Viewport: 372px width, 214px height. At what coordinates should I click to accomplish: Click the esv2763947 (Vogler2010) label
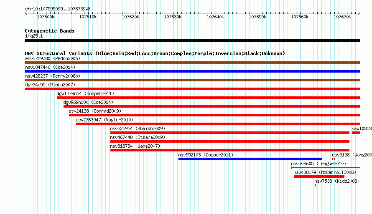coord(104,120)
